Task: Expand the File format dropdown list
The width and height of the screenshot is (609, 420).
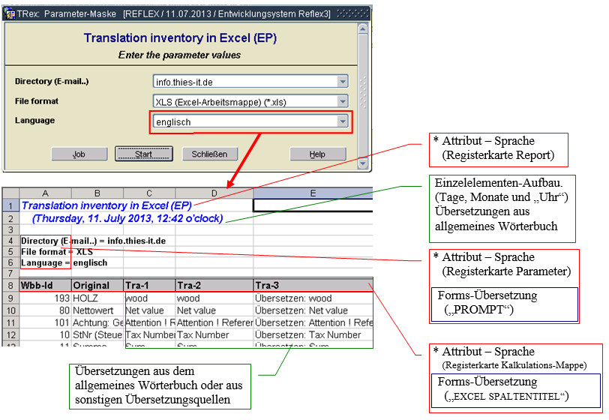Action: 342,101
